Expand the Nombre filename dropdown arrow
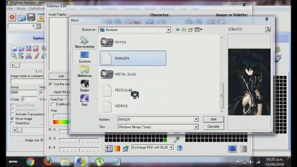This screenshot has width=297, height=167. point(196,119)
